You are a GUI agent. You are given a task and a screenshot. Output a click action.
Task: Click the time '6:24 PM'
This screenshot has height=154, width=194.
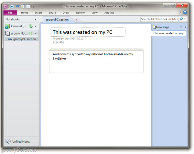[58, 42]
